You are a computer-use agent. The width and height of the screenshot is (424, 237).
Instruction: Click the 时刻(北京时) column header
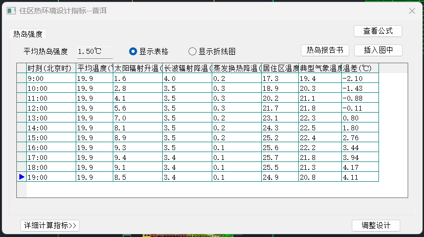pos(51,68)
